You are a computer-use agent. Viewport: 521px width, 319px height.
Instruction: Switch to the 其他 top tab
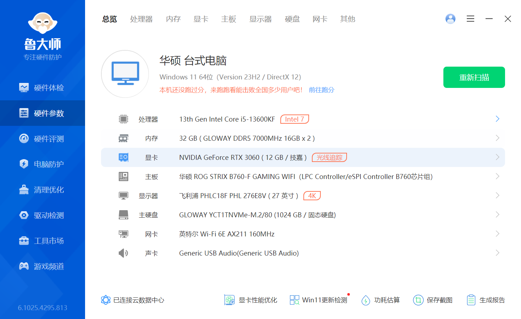[348, 19]
